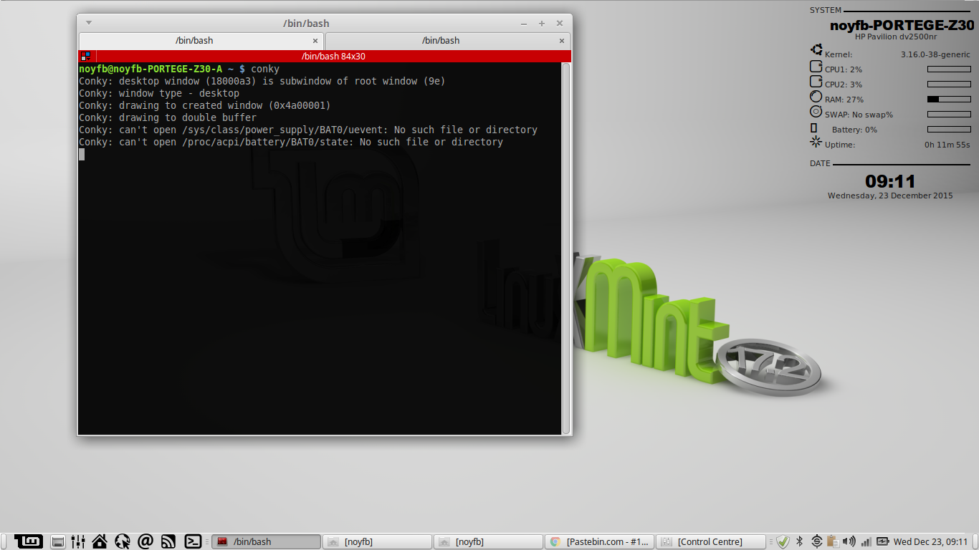
Task: Close the first /bin/bash tab
Action: [x=315, y=41]
